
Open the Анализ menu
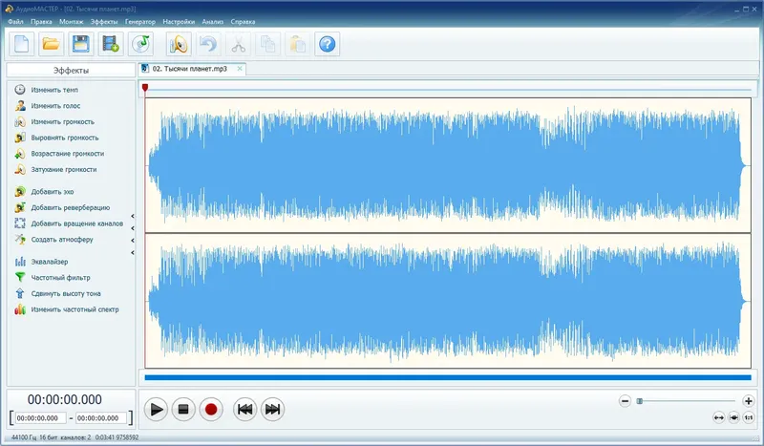coord(213,21)
